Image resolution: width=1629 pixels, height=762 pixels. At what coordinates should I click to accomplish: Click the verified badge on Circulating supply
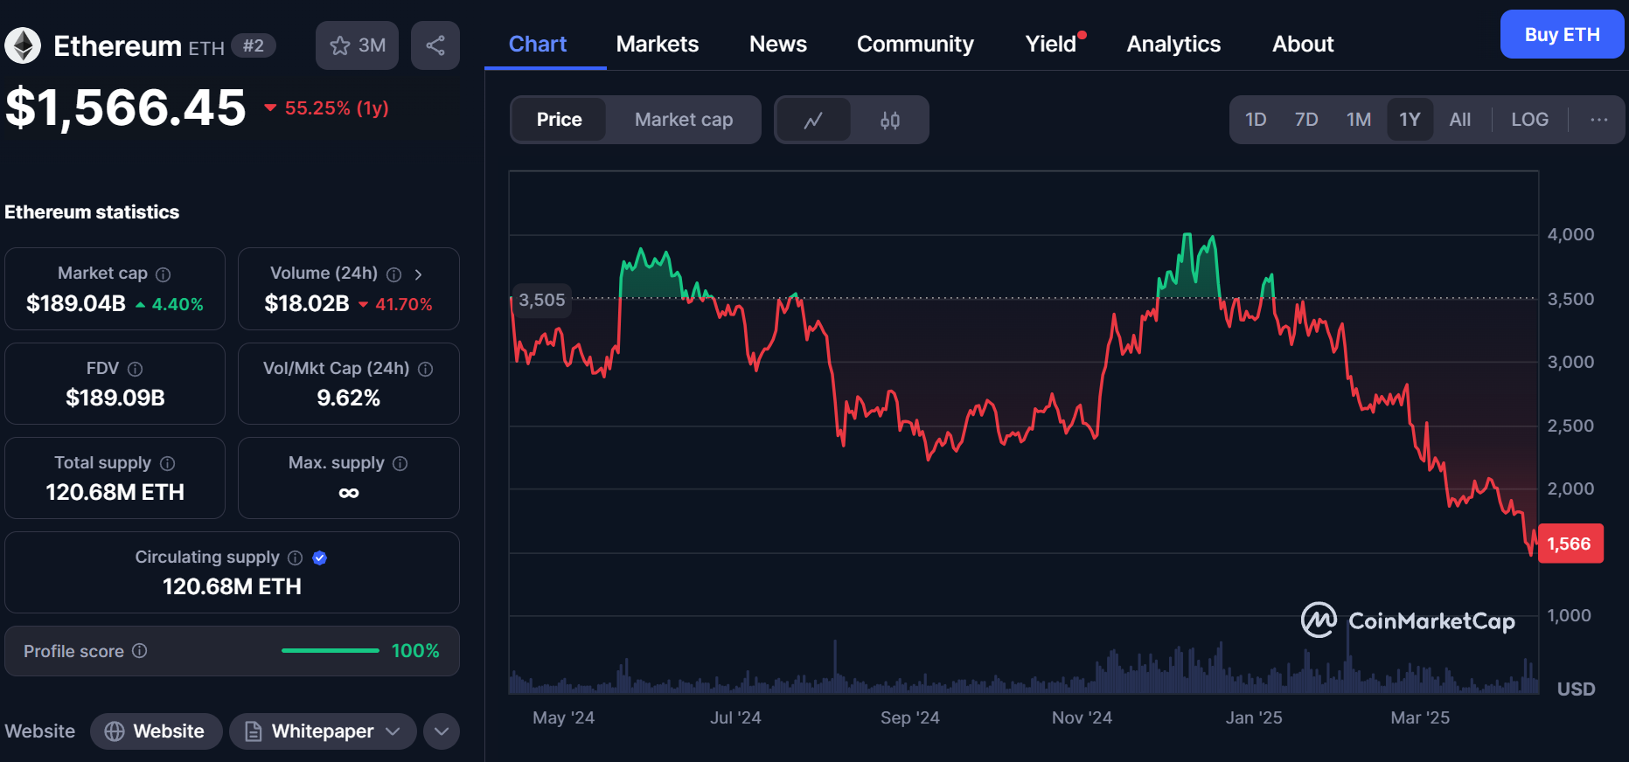[x=320, y=558]
